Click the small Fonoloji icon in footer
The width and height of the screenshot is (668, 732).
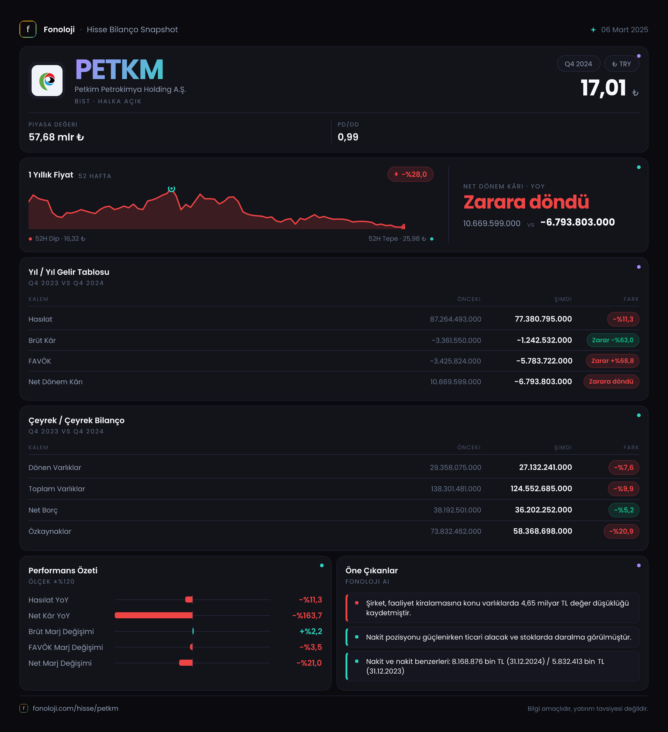point(24,708)
